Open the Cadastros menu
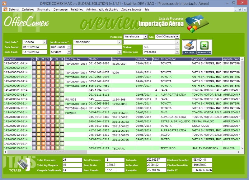The image size is (249, 180). point(28,10)
